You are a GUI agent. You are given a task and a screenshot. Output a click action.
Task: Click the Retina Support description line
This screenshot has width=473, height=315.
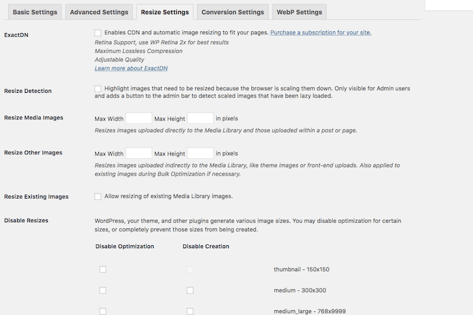(x=161, y=43)
